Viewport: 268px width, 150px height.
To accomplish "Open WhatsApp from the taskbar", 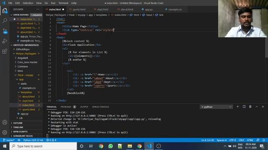I will (111, 146).
